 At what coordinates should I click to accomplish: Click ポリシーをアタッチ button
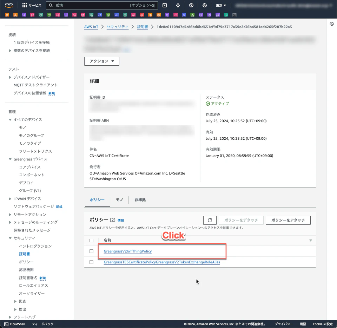pos(288,220)
